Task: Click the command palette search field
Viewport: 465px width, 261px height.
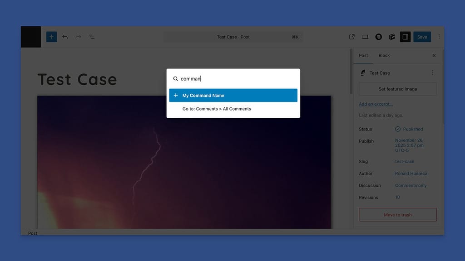Action: (236, 79)
